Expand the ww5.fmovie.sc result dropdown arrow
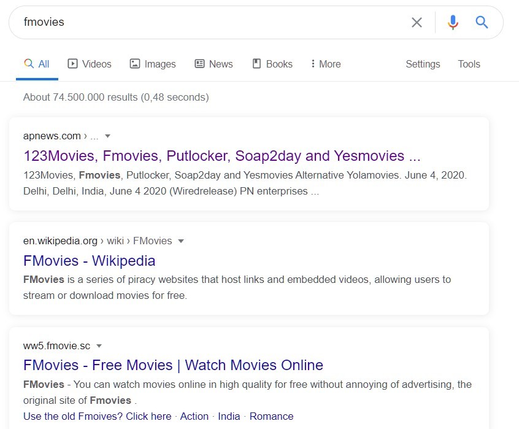This screenshot has height=429, width=519. [99, 346]
